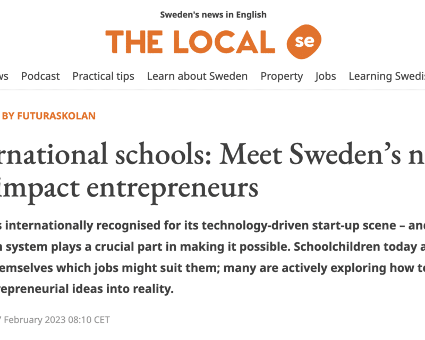Open the Jobs navigation item
Image resolution: width=425 pixels, height=340 pixels.
(x=325, y=76)
